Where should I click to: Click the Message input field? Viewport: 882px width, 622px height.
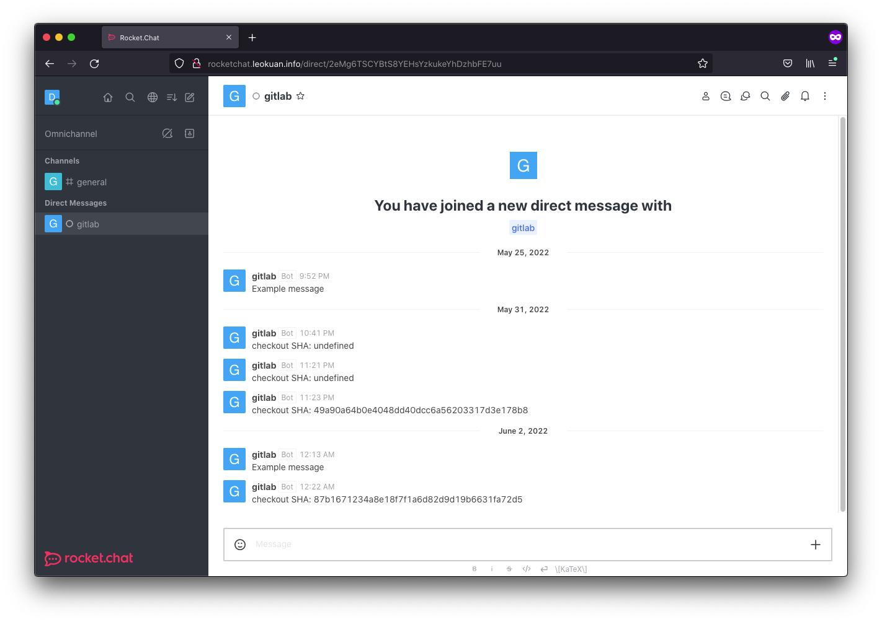(521, 545)
